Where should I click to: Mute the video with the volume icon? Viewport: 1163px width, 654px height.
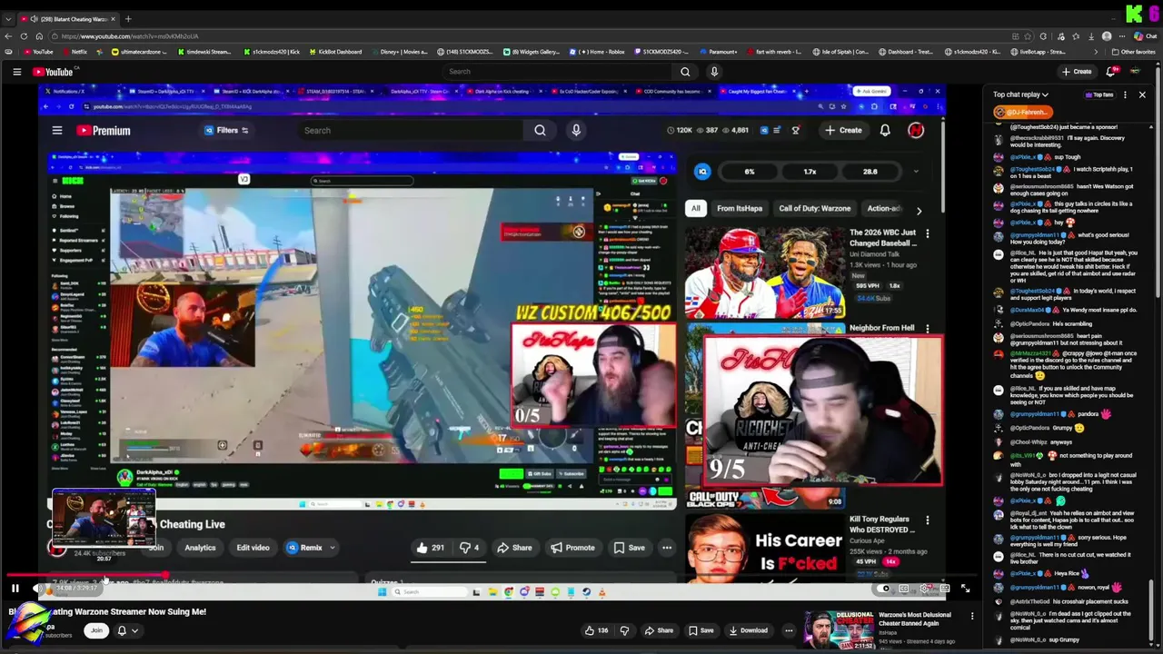pyautogui.click(x=37, y=589)
